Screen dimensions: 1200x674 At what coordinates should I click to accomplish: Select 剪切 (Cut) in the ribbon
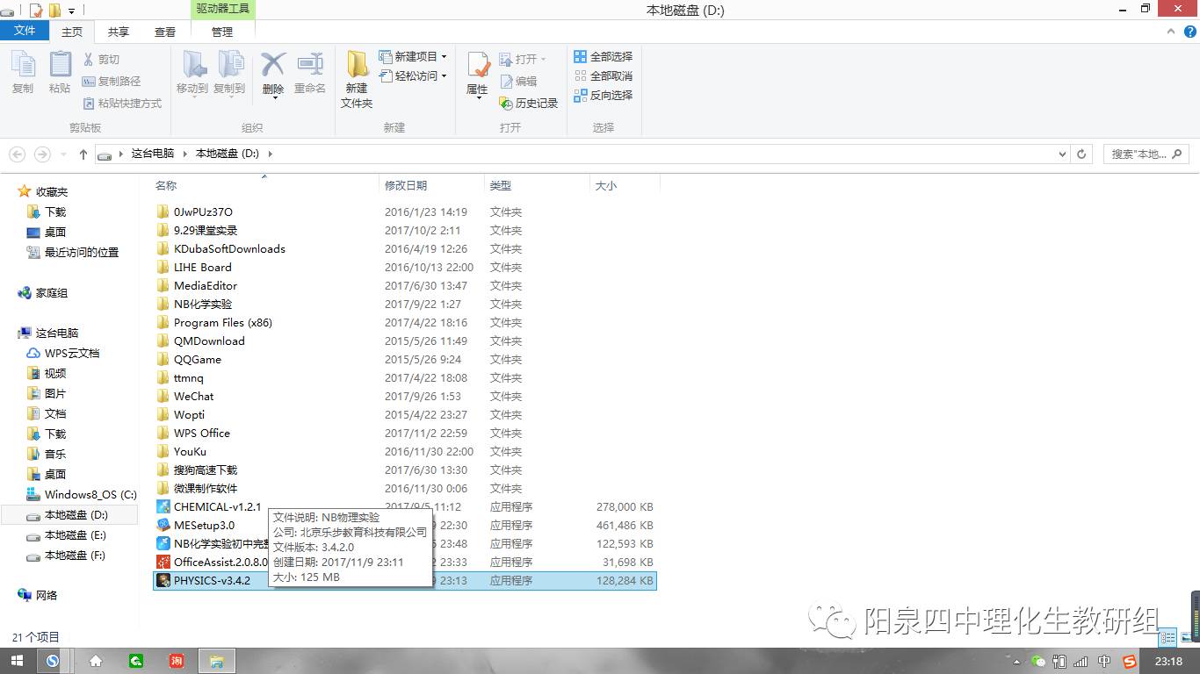click(x=101, y=59)
